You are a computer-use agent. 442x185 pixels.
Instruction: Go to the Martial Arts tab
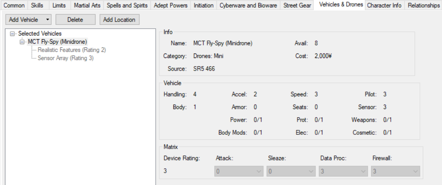[x=87, y=5]
